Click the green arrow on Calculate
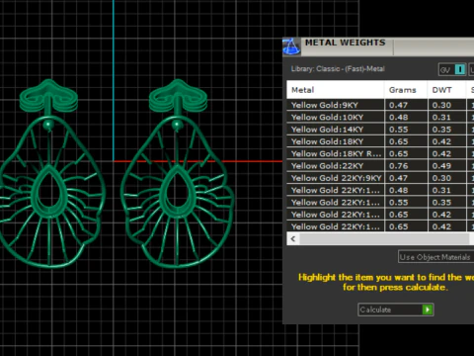This screenshot has width=474, height=356. click(428, 310)
